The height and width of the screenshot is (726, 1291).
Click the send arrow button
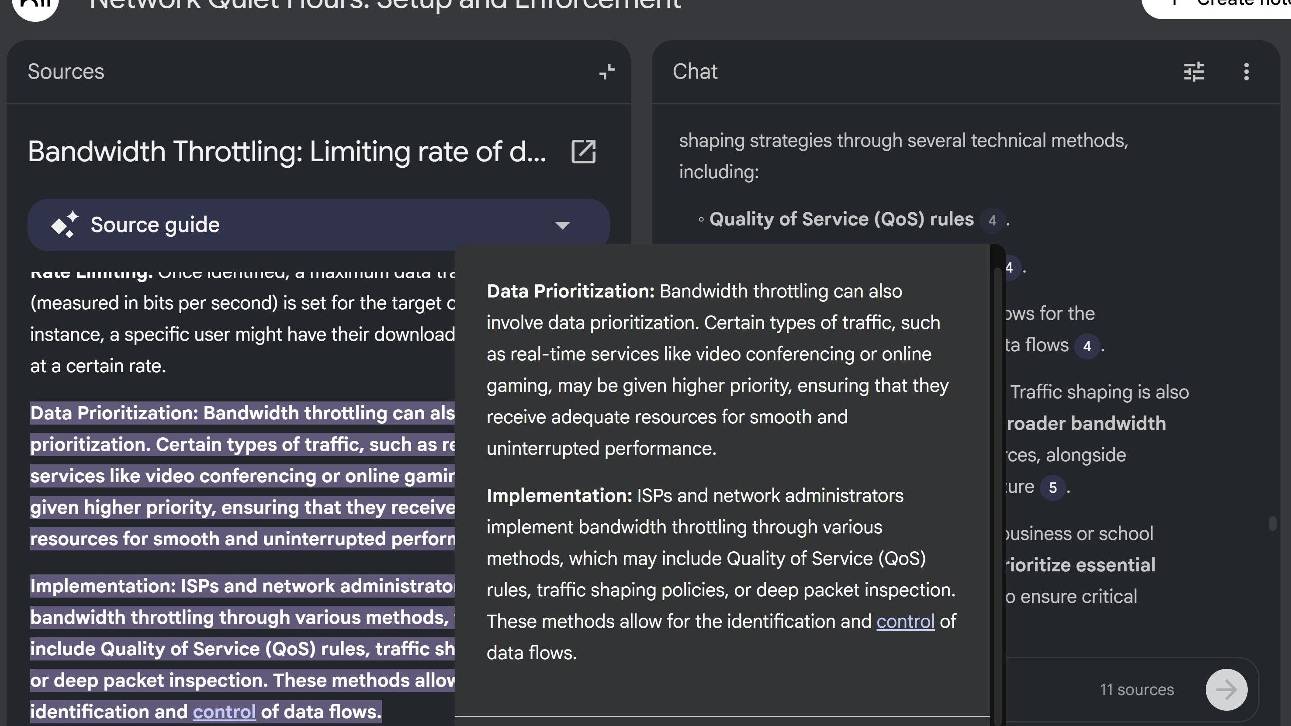point(1226,689)
